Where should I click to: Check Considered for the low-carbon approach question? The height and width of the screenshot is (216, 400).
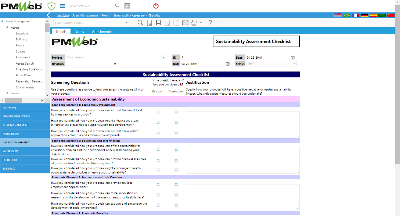176,132
